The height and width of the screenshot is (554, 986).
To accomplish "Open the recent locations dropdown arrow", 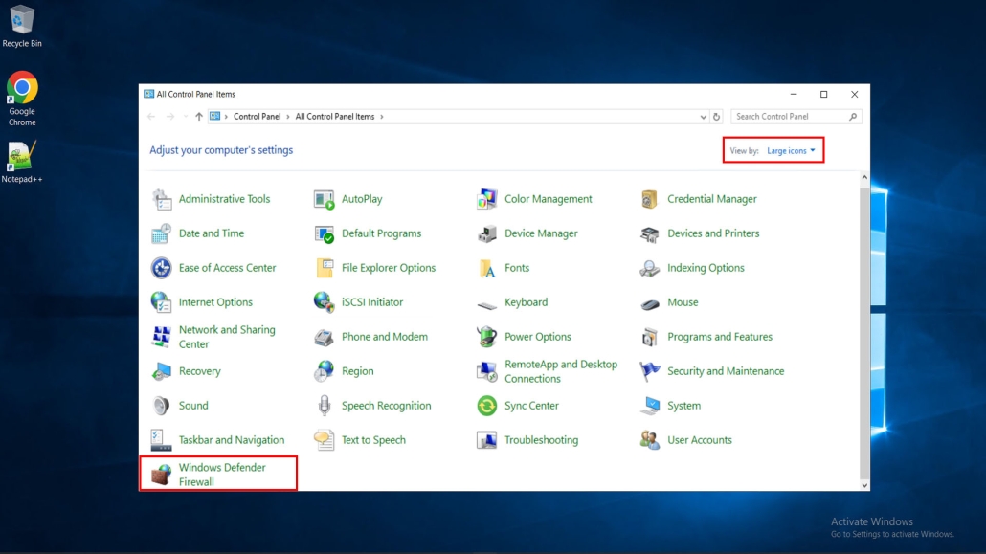I will [185, 117].
